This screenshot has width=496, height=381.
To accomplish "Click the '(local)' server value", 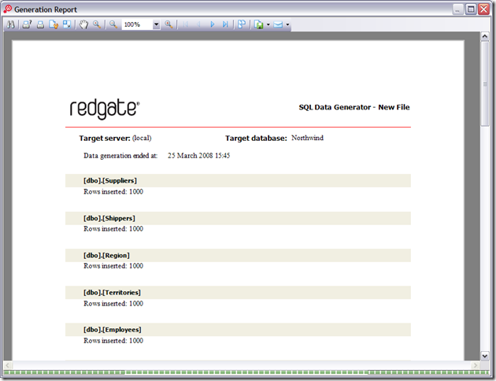I will pos(142,138).
